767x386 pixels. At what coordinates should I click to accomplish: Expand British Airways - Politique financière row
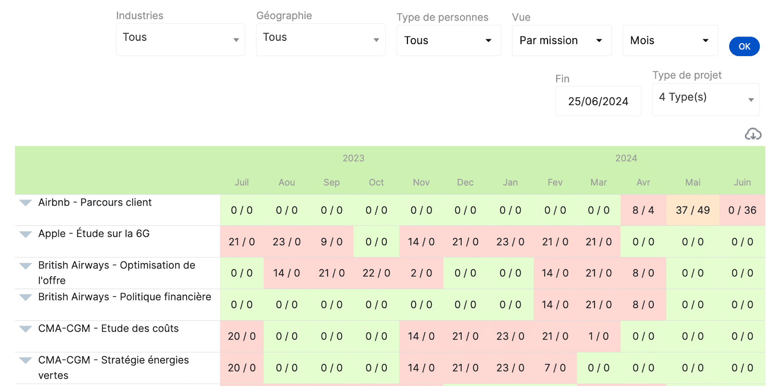tap(25, 297)
